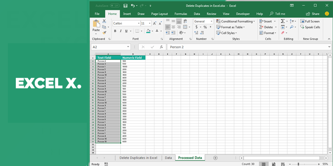The width and height of the screenshot is (333, 166).
Task: Click Decrease Indent icon
Action: tap(168, 33)
